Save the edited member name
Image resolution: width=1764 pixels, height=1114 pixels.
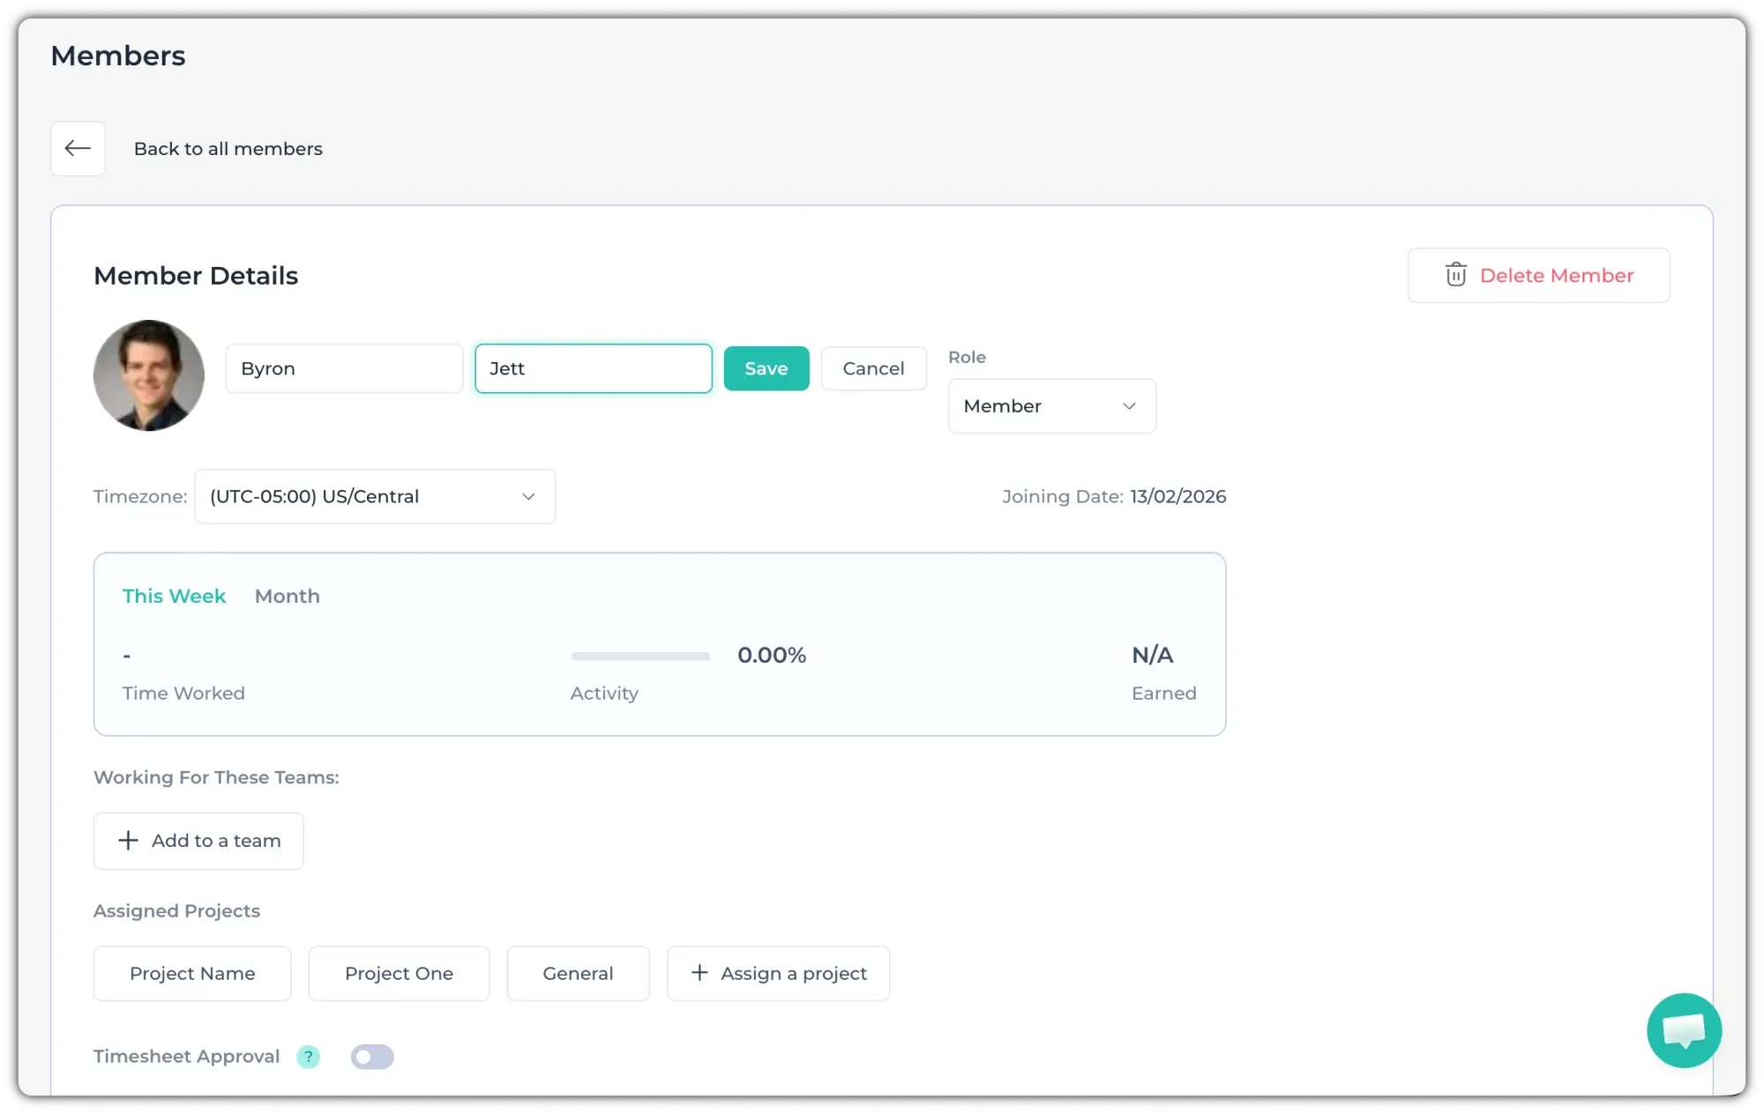pyautogui.click(x=766, y=368)
